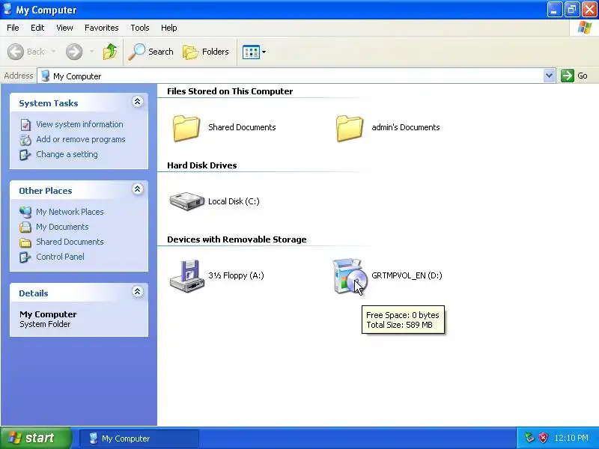
Task: Click the green Go arrow icon
Action: [x=568, y=76]
